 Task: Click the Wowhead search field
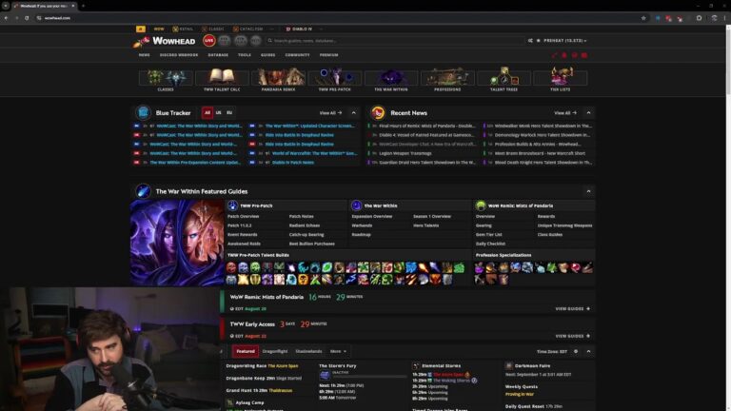tap(395, 41)
